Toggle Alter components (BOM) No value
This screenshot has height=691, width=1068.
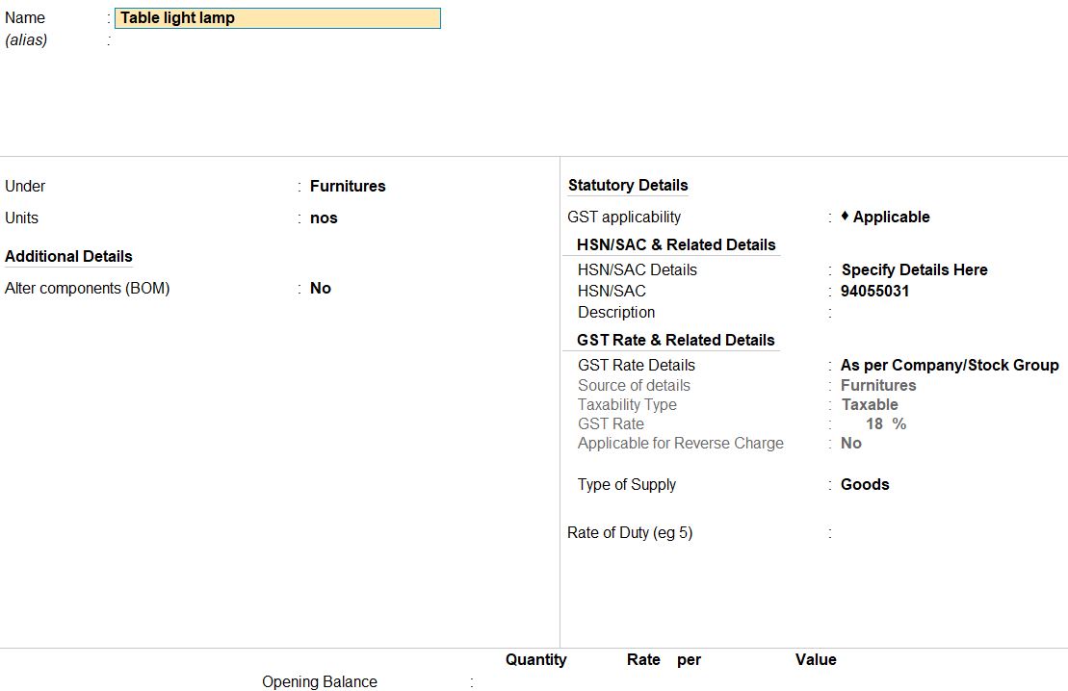[x=321, y=289]
